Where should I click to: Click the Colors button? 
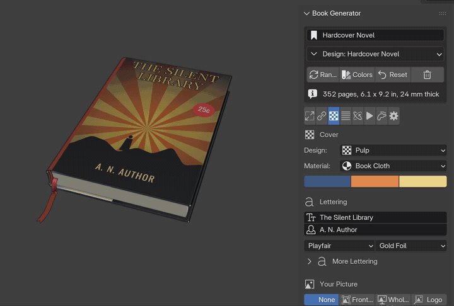[357, 75]
